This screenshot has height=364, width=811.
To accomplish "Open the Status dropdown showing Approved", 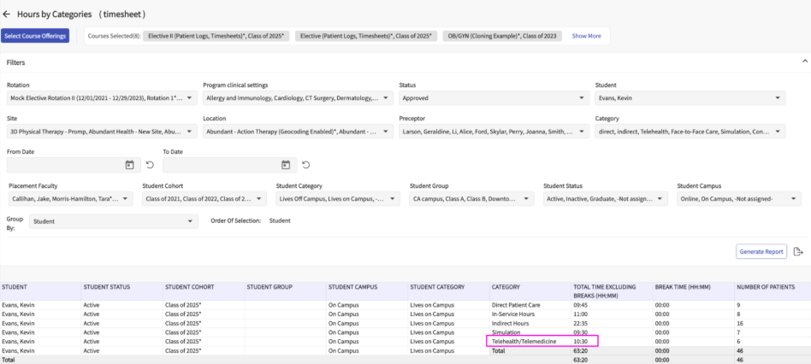I will [x=581, y=98].
